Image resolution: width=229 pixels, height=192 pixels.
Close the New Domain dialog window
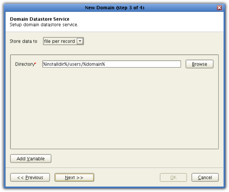[219, 8]
